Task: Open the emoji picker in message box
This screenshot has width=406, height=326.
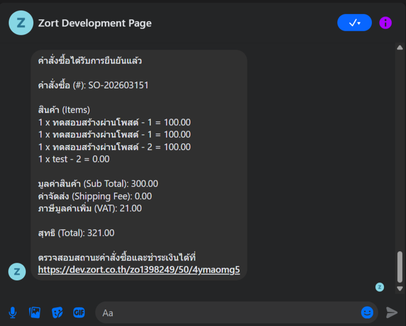Action: (367, 313)
